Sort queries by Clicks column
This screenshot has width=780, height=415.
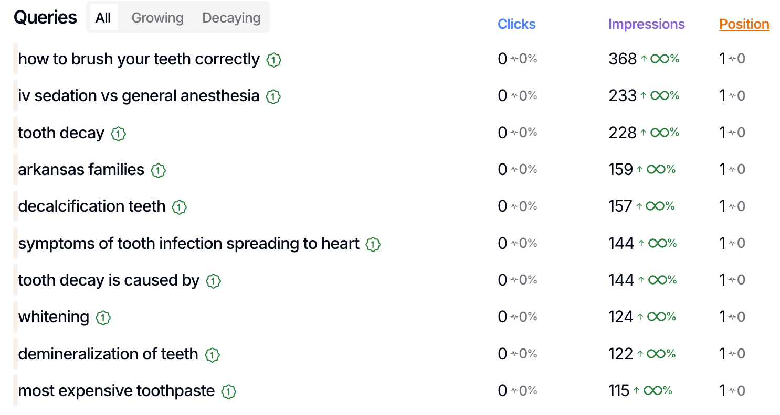[x=517, y=24]
